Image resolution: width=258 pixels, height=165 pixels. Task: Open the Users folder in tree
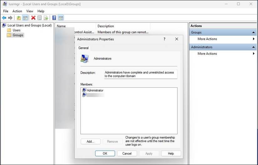coord(17,30)
